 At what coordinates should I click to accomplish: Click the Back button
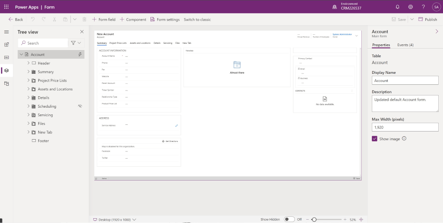[x=16, y=19]
